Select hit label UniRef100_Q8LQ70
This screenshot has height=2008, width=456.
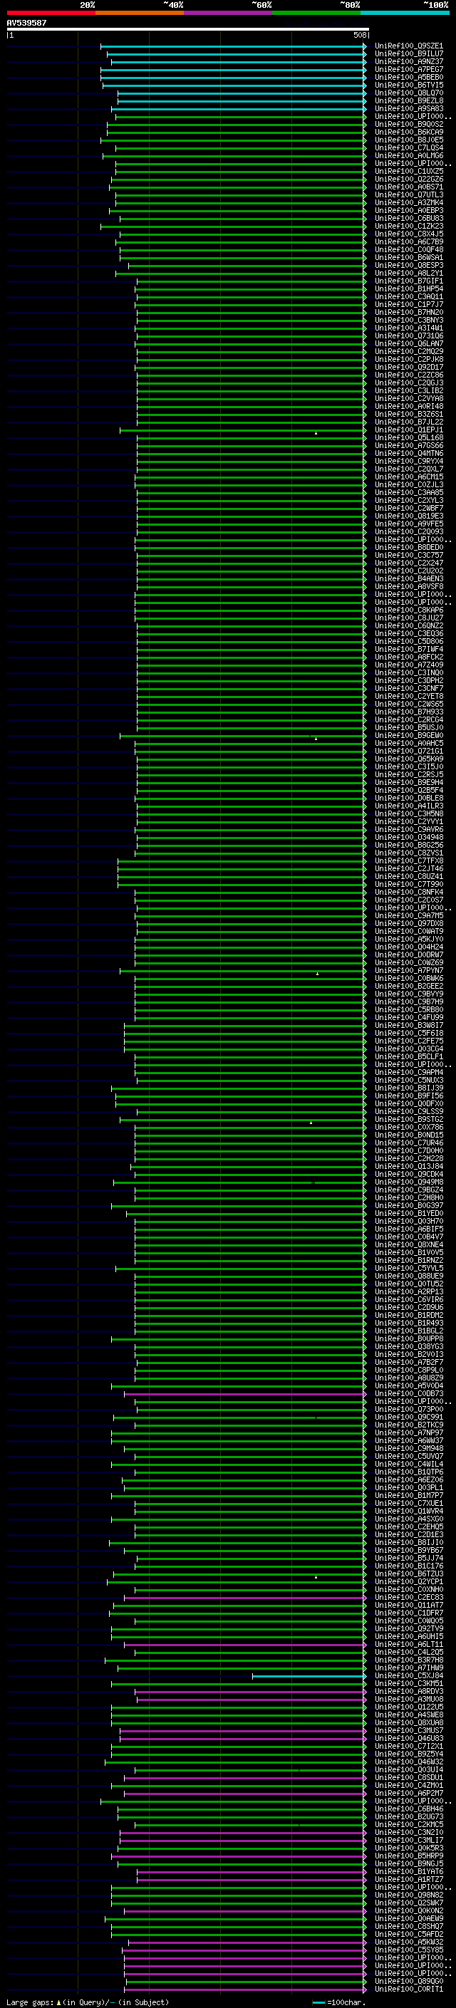coord(408,93)
